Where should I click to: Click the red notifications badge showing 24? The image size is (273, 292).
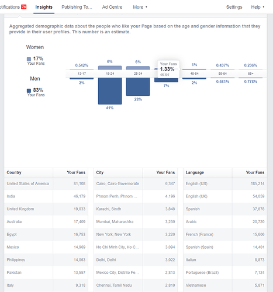(x=24, y=7)
